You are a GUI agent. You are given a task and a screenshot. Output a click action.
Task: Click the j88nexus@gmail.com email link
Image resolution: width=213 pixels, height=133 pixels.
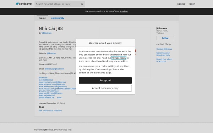[x=54, y=69]
